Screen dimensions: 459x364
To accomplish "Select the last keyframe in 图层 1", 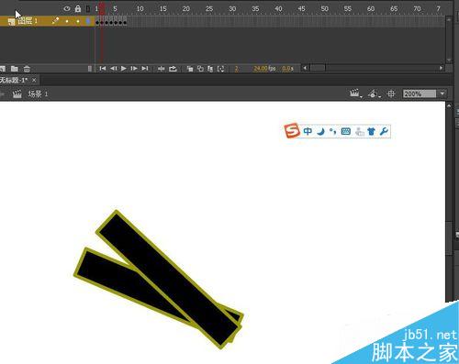I will point(125,22).
